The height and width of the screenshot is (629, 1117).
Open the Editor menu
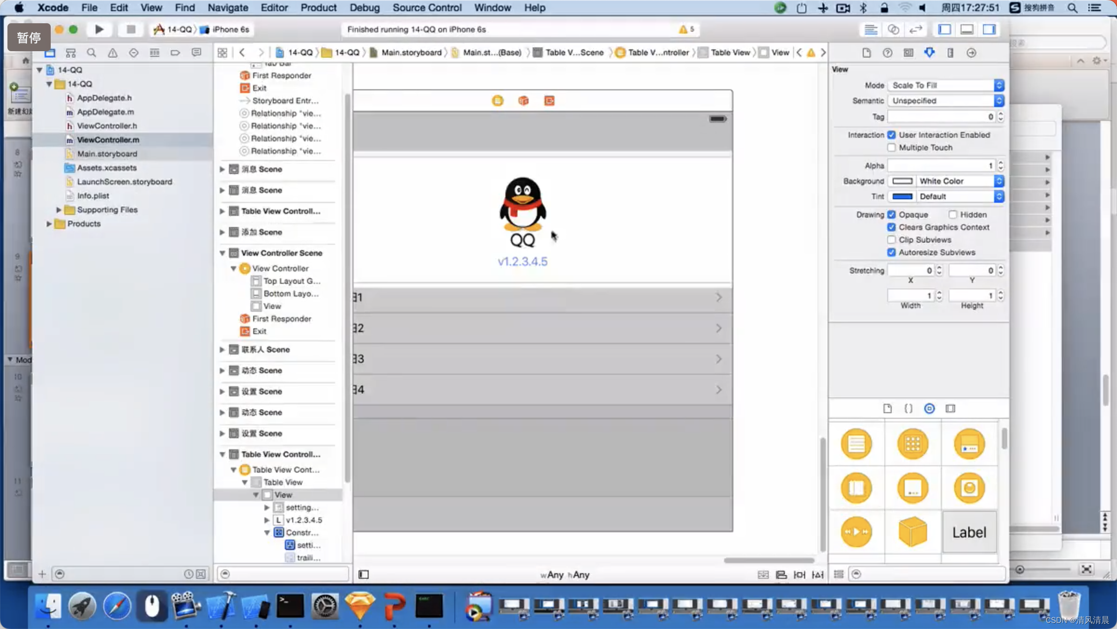pyautogui.click(x=274, y=7)
